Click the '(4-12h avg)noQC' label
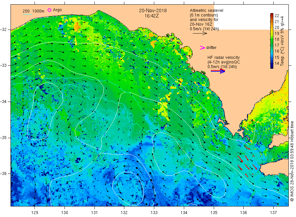This screenshot has height=217, width=296. (224, 62)
